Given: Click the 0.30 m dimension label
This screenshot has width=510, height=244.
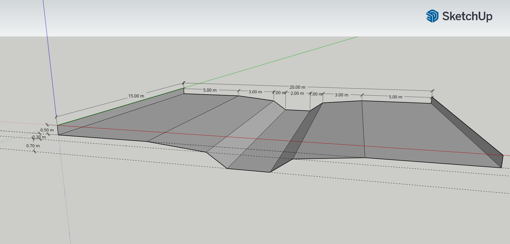Looking at the screenshot, I should pyautogui.click(x=39, y=137).
